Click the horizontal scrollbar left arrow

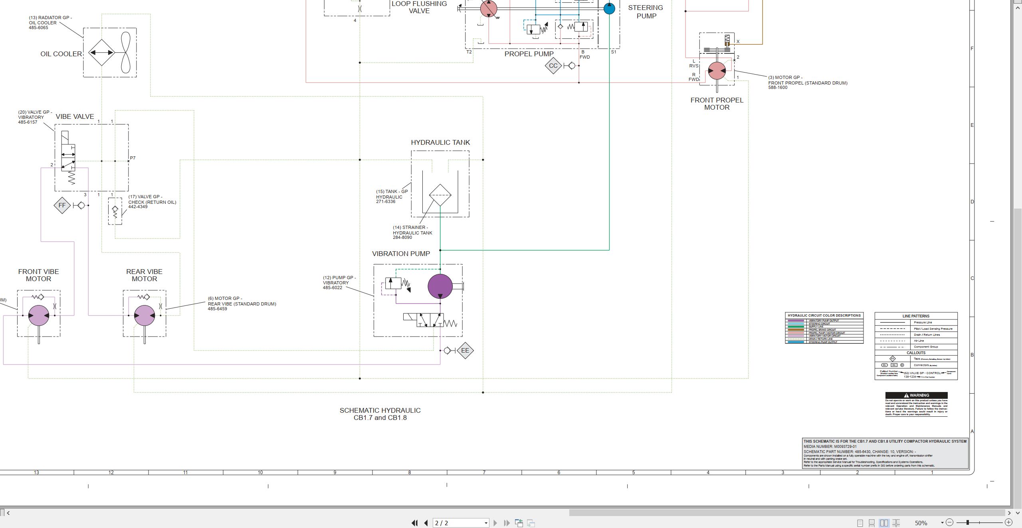tap(8, 513)
